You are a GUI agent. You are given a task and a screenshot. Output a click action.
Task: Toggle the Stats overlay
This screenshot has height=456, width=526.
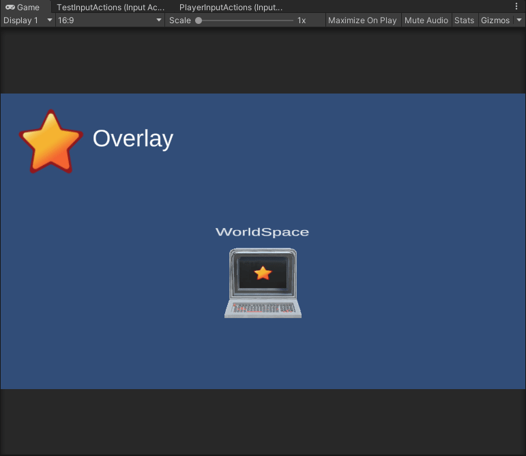click(465, 20)
